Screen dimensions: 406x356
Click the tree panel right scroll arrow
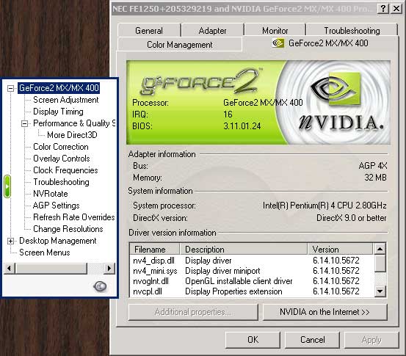[109, 268]
